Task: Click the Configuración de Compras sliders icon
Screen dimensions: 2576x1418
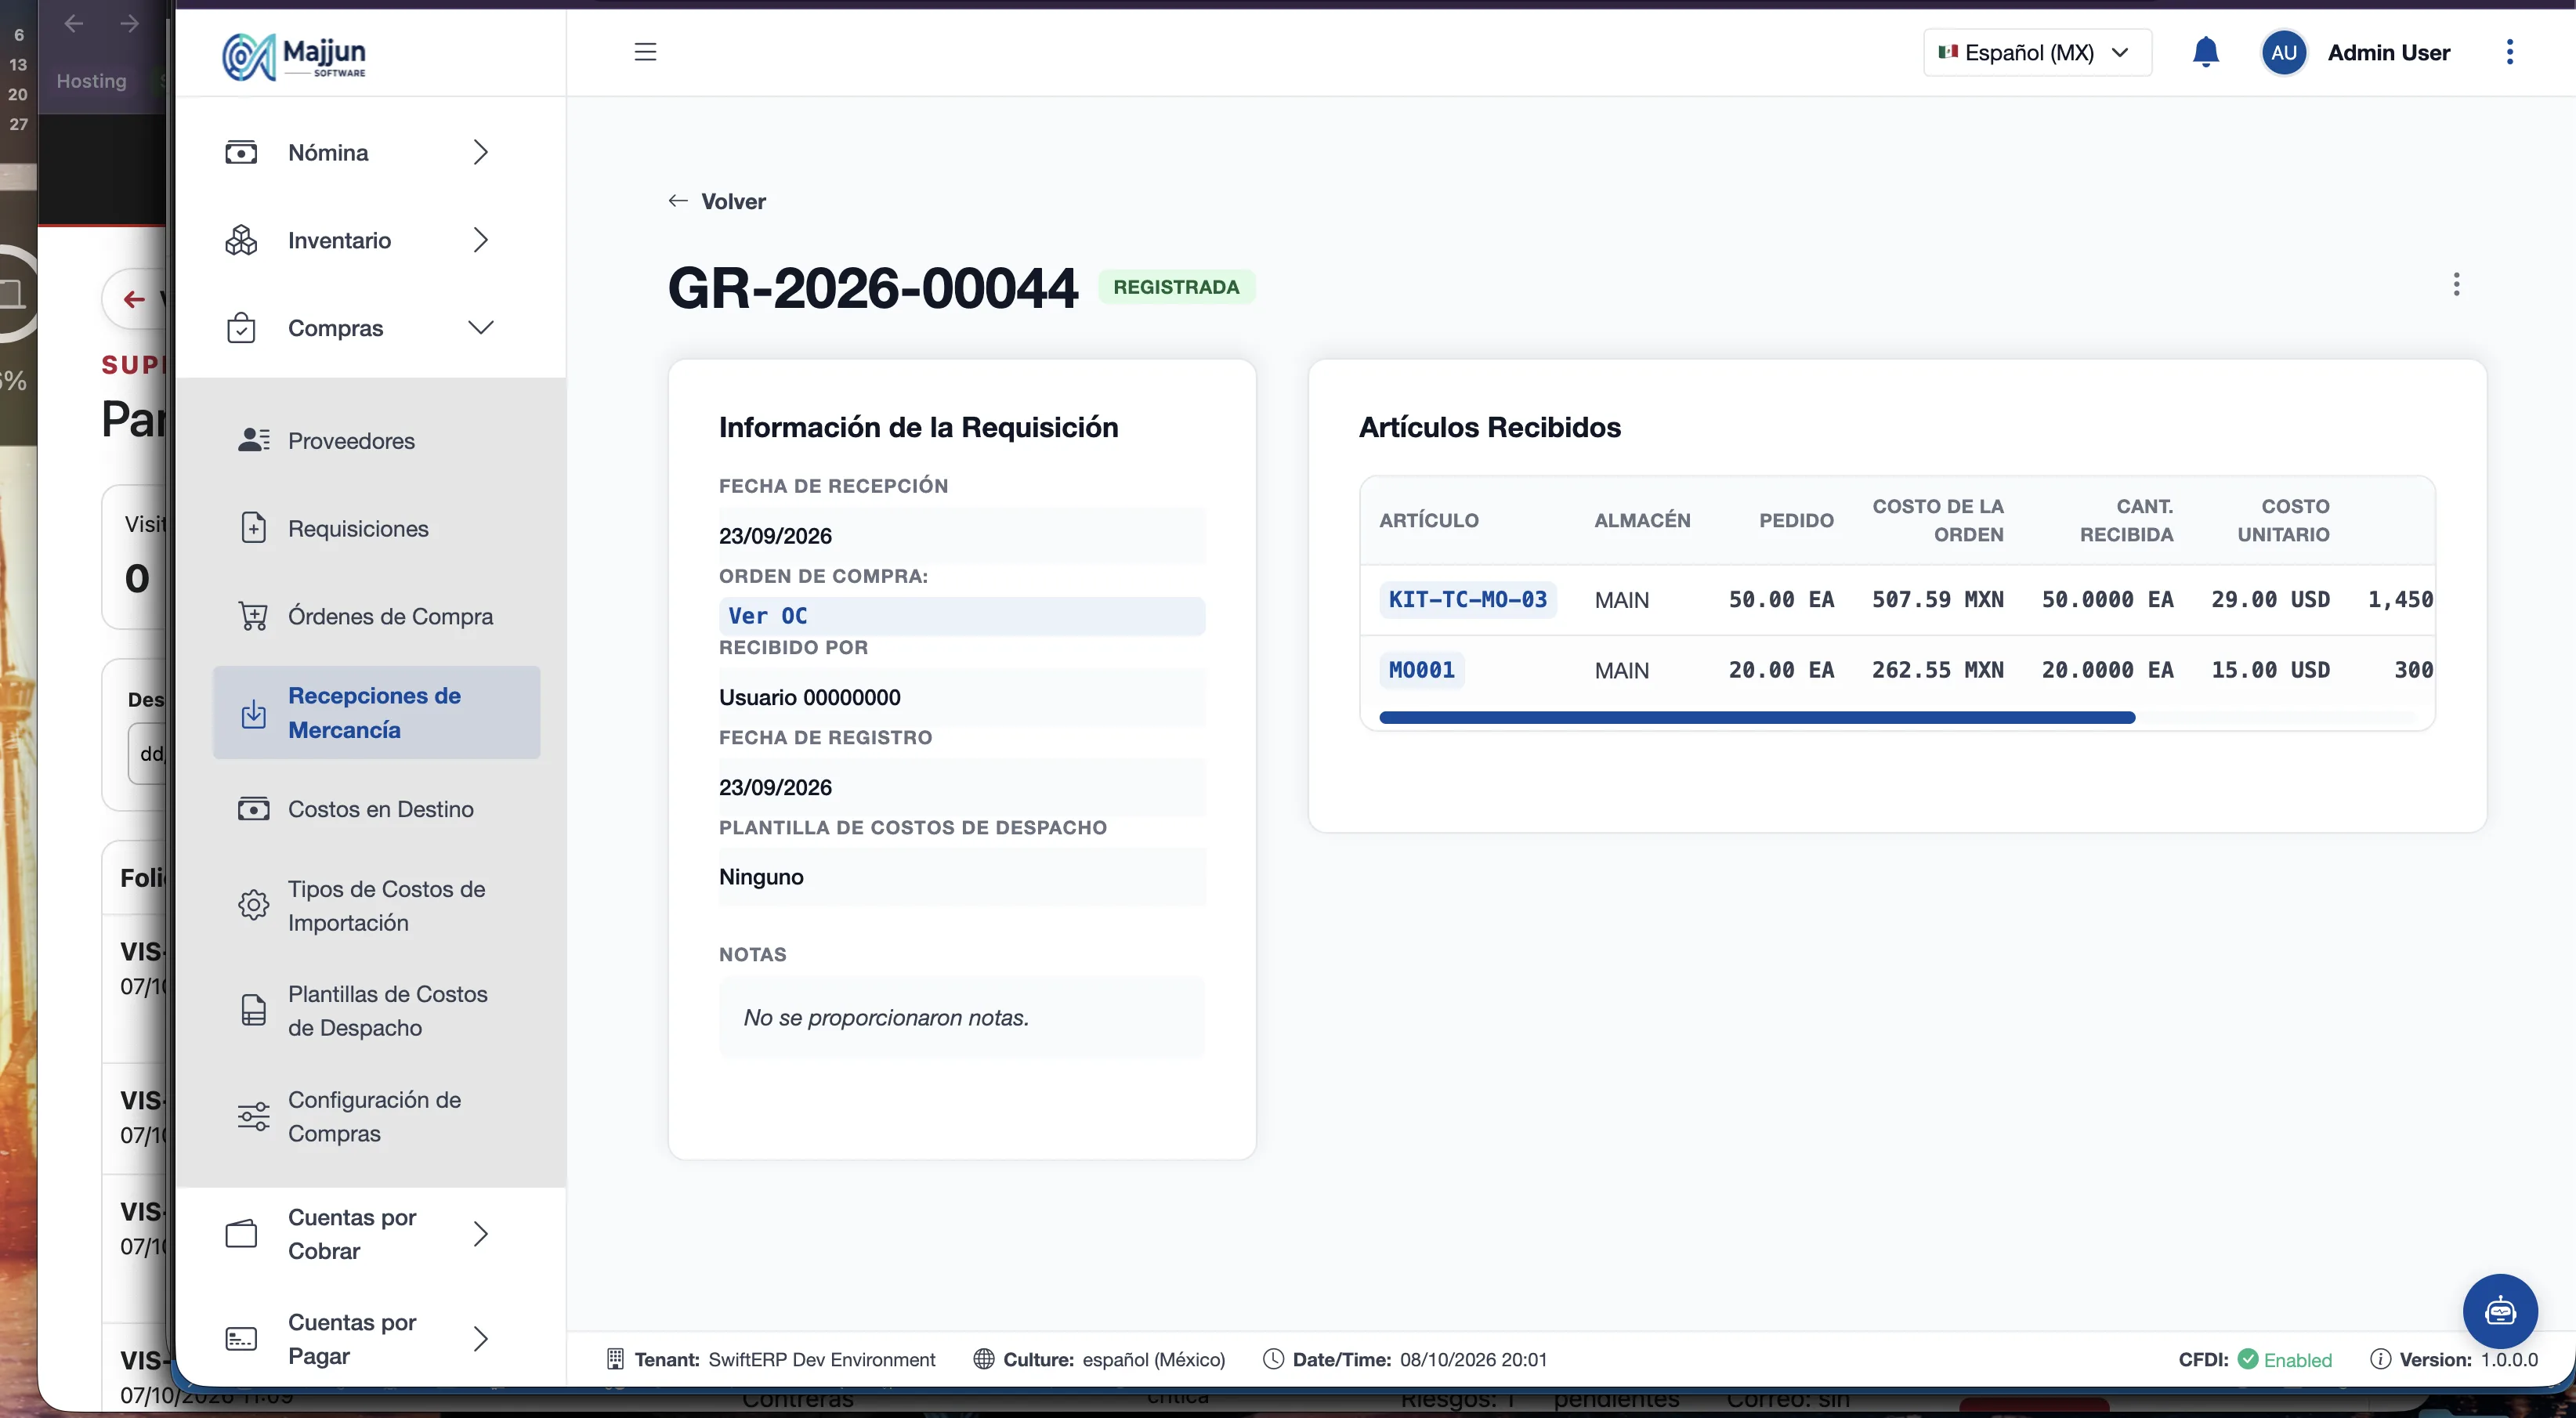Action: pyautogui.click(x=253, y=1116)
